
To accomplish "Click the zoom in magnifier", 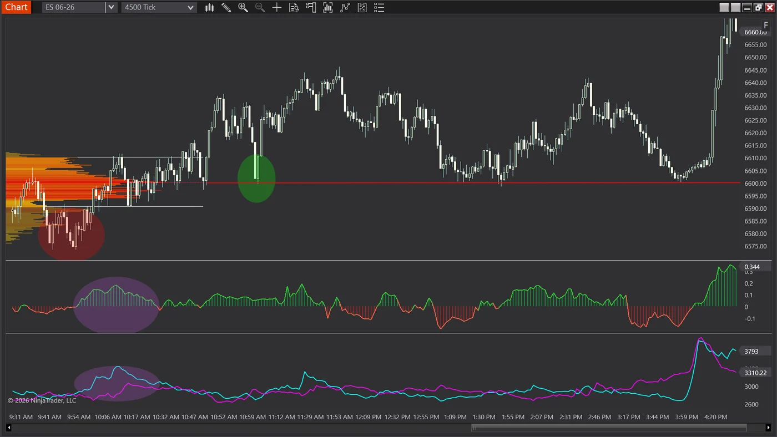I will pos(243,7).
